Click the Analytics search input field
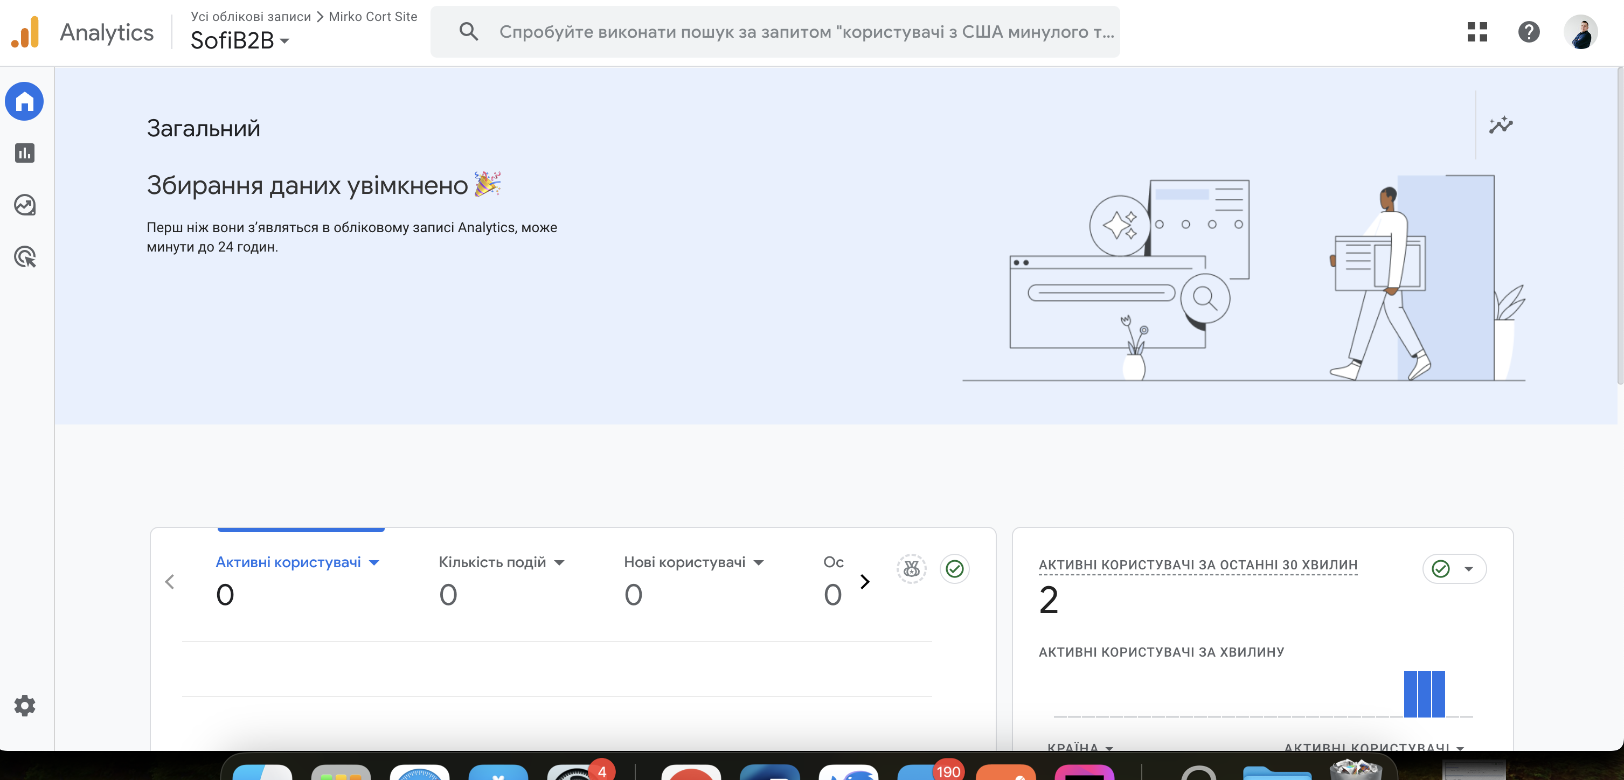This screenshot has width=1624, height=780. [x=805, y=31]
